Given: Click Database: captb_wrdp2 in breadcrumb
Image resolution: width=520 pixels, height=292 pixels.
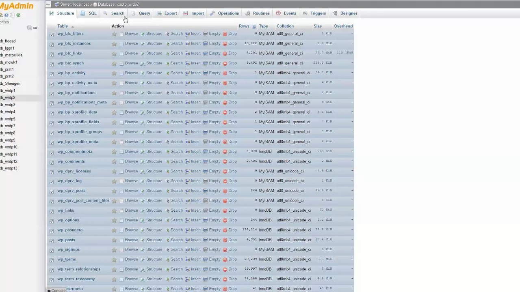Looking at the screenshot, I should 118,4.
